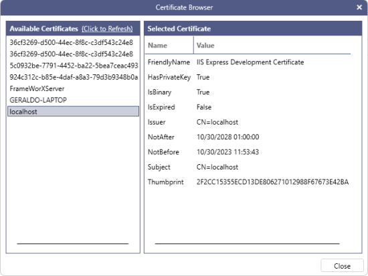Select the FrameWorXServer certificate
Screen dimensions: 368x276
coord(73,88)
